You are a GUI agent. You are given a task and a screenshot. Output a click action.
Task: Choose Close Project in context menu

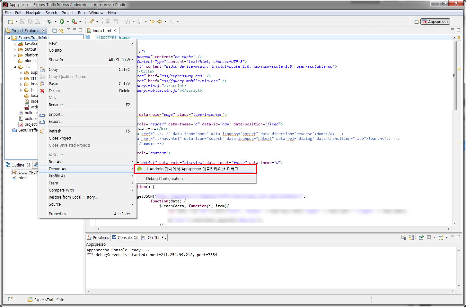[x=87, y=138]
